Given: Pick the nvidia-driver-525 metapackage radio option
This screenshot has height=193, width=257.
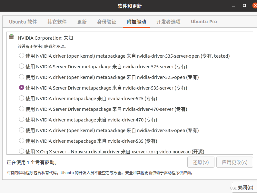Looking at the screenshot, I should click(x=22, y=98).
